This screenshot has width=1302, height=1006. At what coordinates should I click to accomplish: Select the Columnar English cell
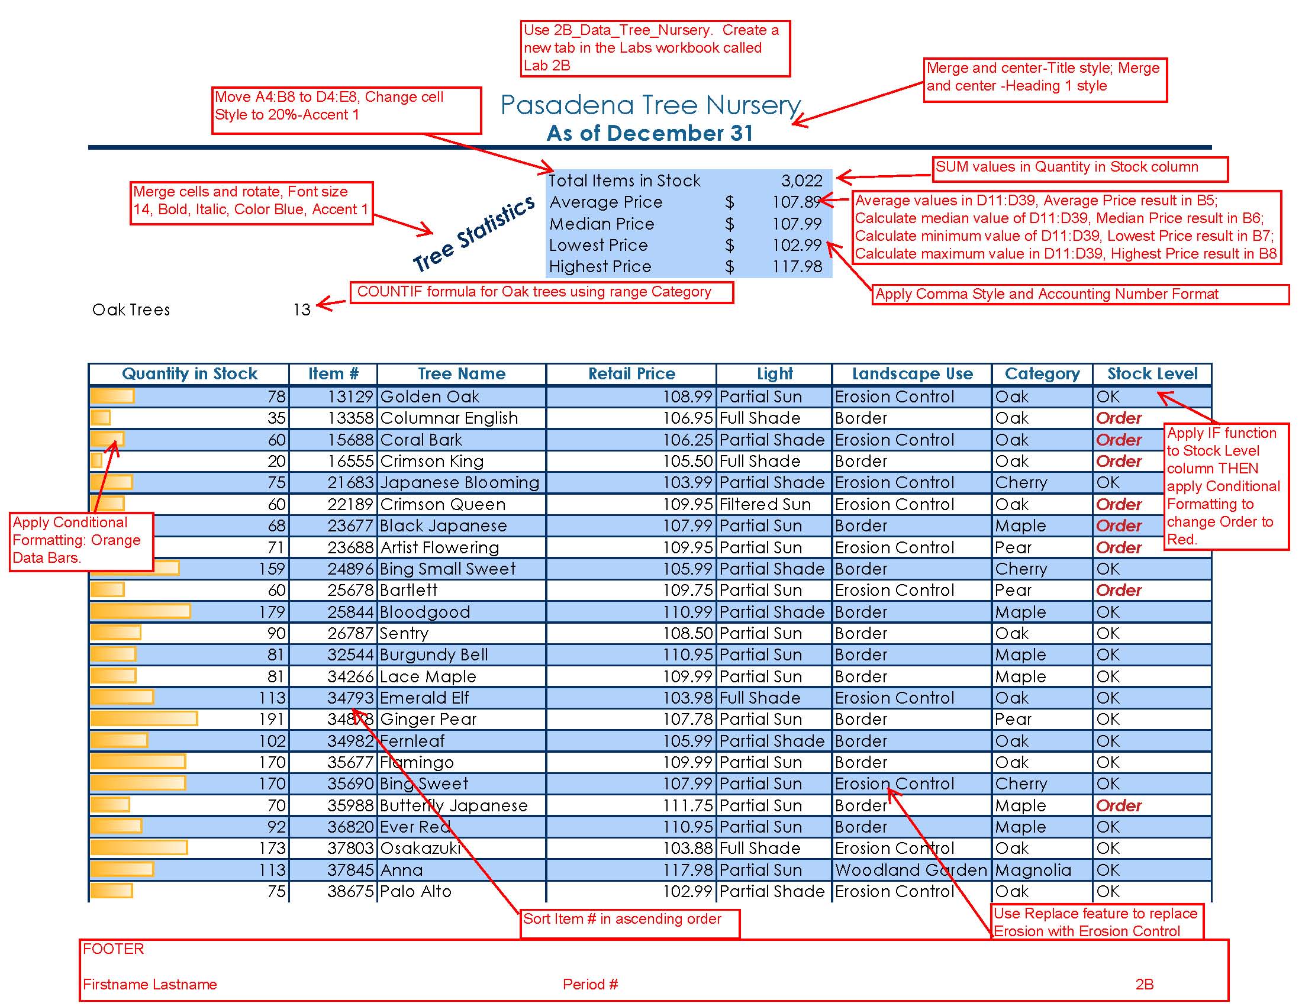462,418
